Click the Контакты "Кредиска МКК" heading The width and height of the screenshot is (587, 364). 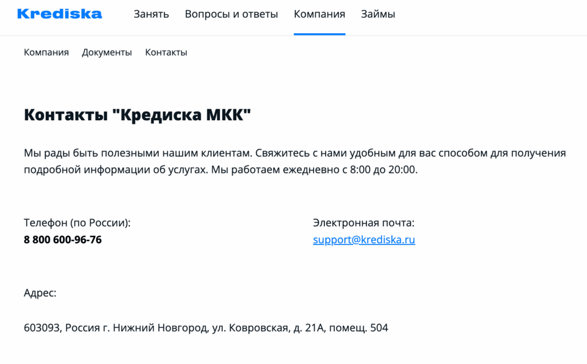[x=138, y=114]
